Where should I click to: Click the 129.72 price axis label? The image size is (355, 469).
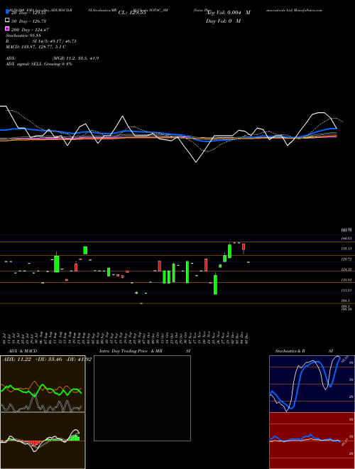[346, 259]
